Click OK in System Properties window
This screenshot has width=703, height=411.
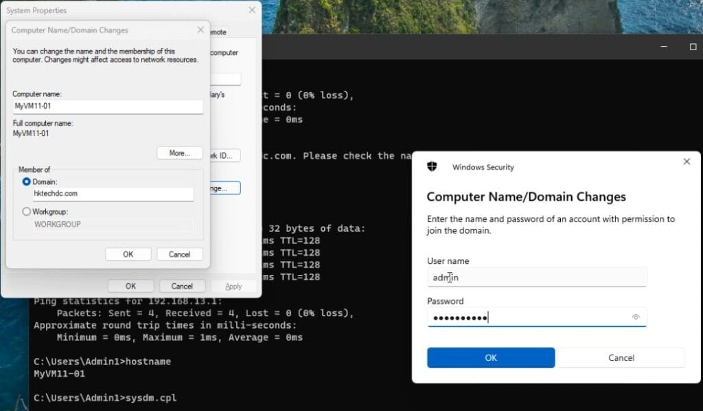[130, 287]
